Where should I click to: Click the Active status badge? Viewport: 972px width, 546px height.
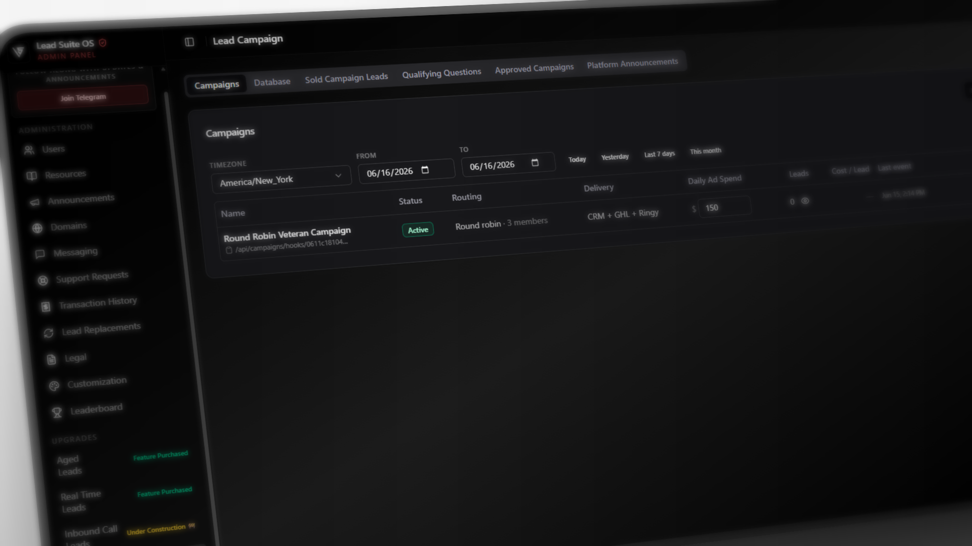pos(418,230)
